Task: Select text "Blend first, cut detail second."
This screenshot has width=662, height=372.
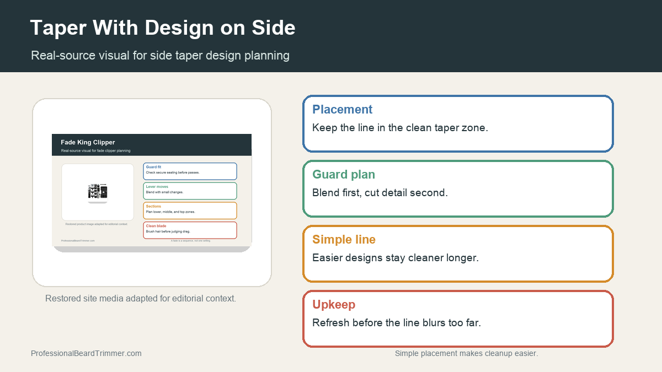Action: [x=380, y=192]
